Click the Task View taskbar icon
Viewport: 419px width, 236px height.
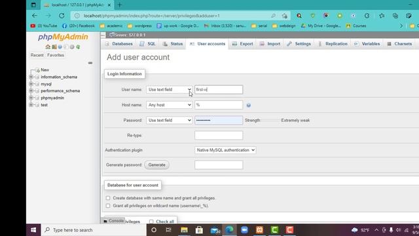coord(169,230)
